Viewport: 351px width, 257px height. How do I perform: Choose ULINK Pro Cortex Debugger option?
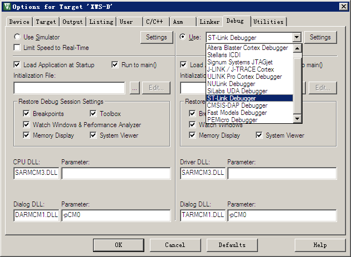(x=250, y=77)
